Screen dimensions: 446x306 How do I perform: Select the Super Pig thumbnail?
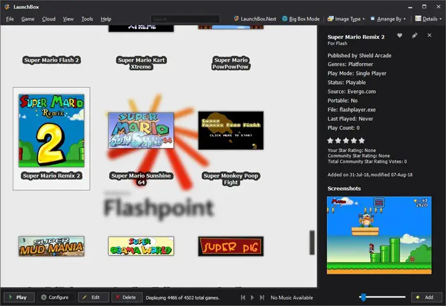coord(231,246)
